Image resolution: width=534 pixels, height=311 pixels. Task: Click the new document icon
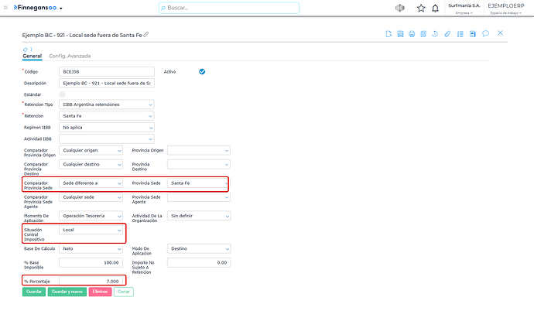coord(389,34)
